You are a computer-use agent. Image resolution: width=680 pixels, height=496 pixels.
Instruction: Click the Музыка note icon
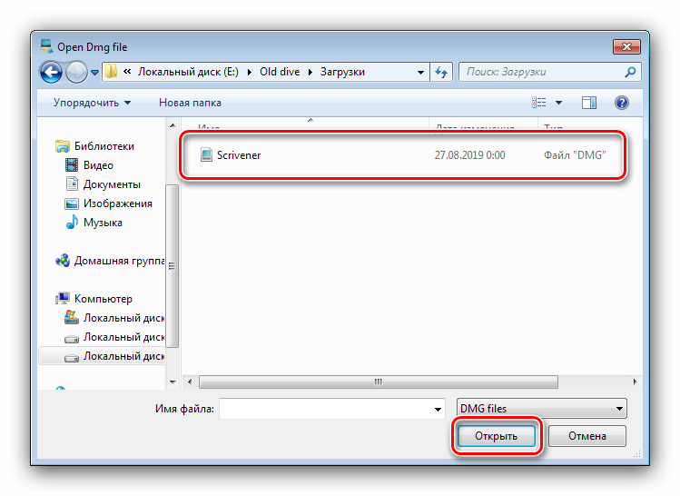coord(72,223)
